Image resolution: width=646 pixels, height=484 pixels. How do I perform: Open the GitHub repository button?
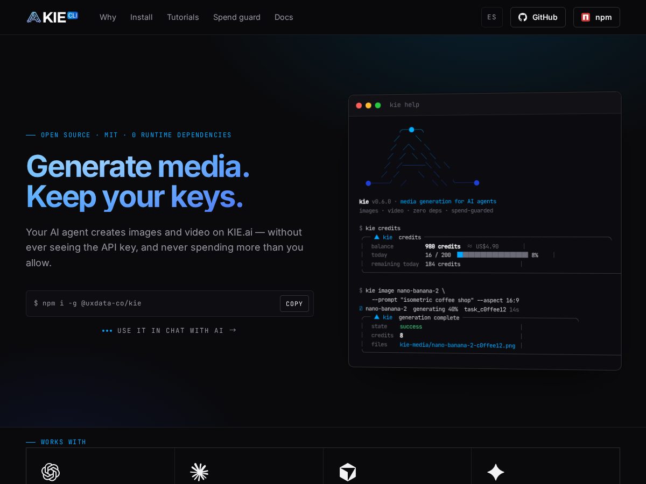click(538, 17)
